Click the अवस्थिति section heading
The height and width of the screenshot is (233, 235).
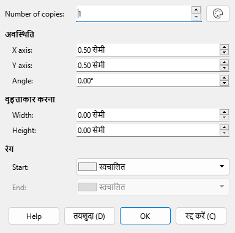point(20,34)
